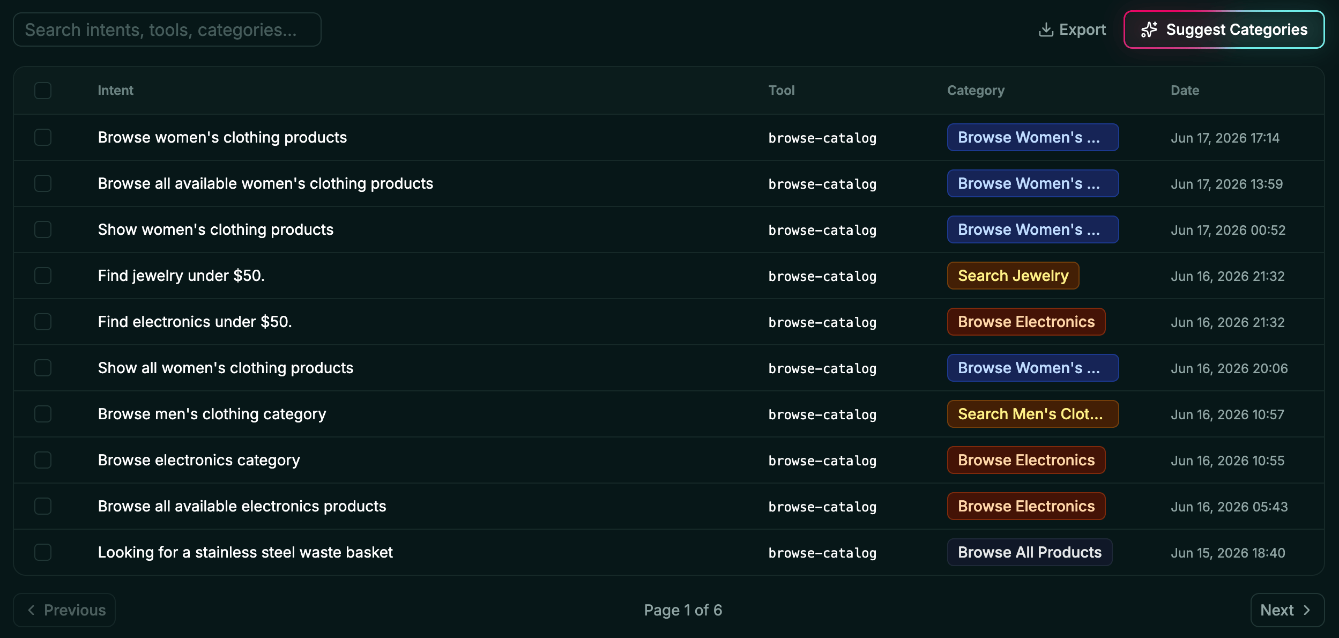Click intent 'Browse all available electronics products'

(242, 506)
